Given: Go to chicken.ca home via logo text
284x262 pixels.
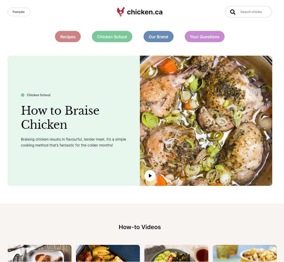Looking at the screenshot, I should tap(145, 12).
